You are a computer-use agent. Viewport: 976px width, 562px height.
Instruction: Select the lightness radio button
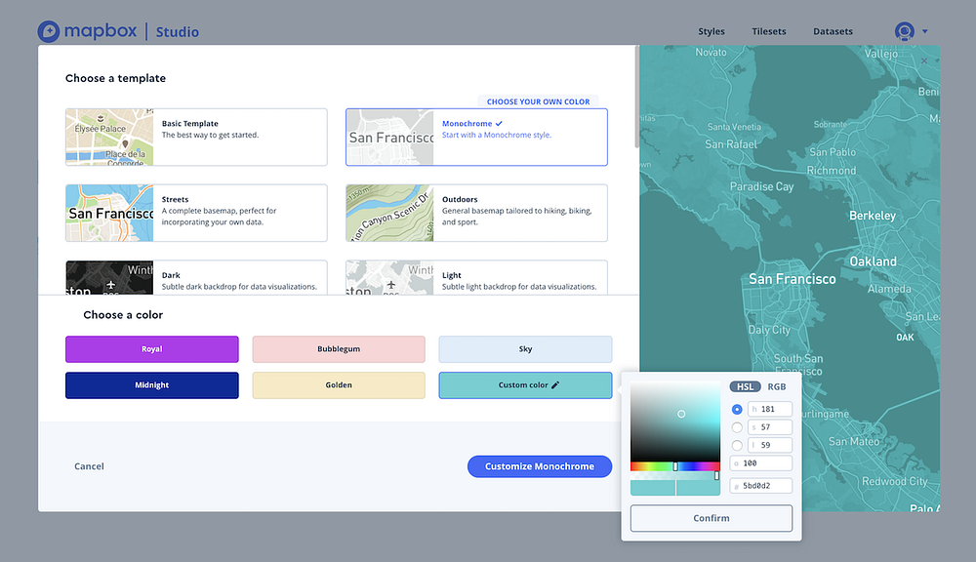click(x=737, y=445)
